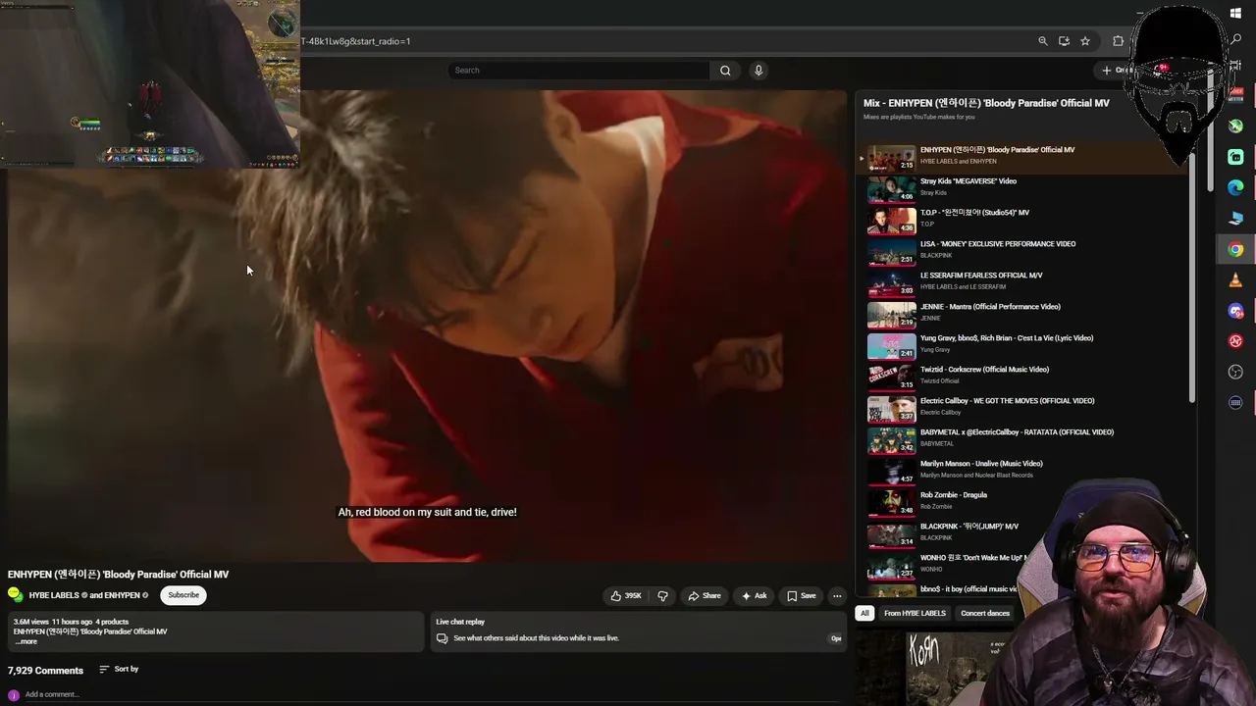
Task: Open Google Chrome from the taskbar
Action: (x=1235, y=250)
